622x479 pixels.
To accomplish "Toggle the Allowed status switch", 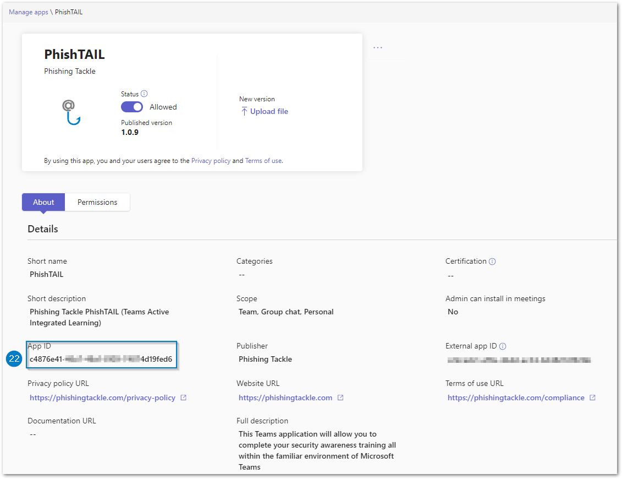I will 132,107.
